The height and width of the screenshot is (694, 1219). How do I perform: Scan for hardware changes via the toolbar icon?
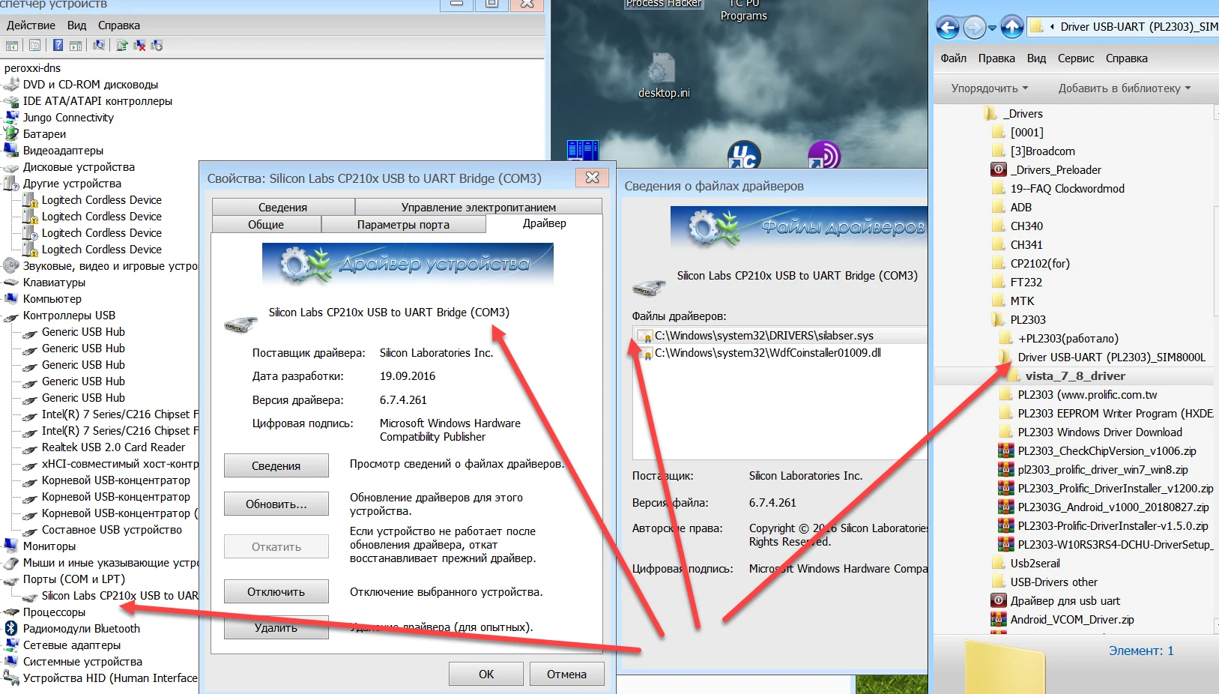click(99, 46)
